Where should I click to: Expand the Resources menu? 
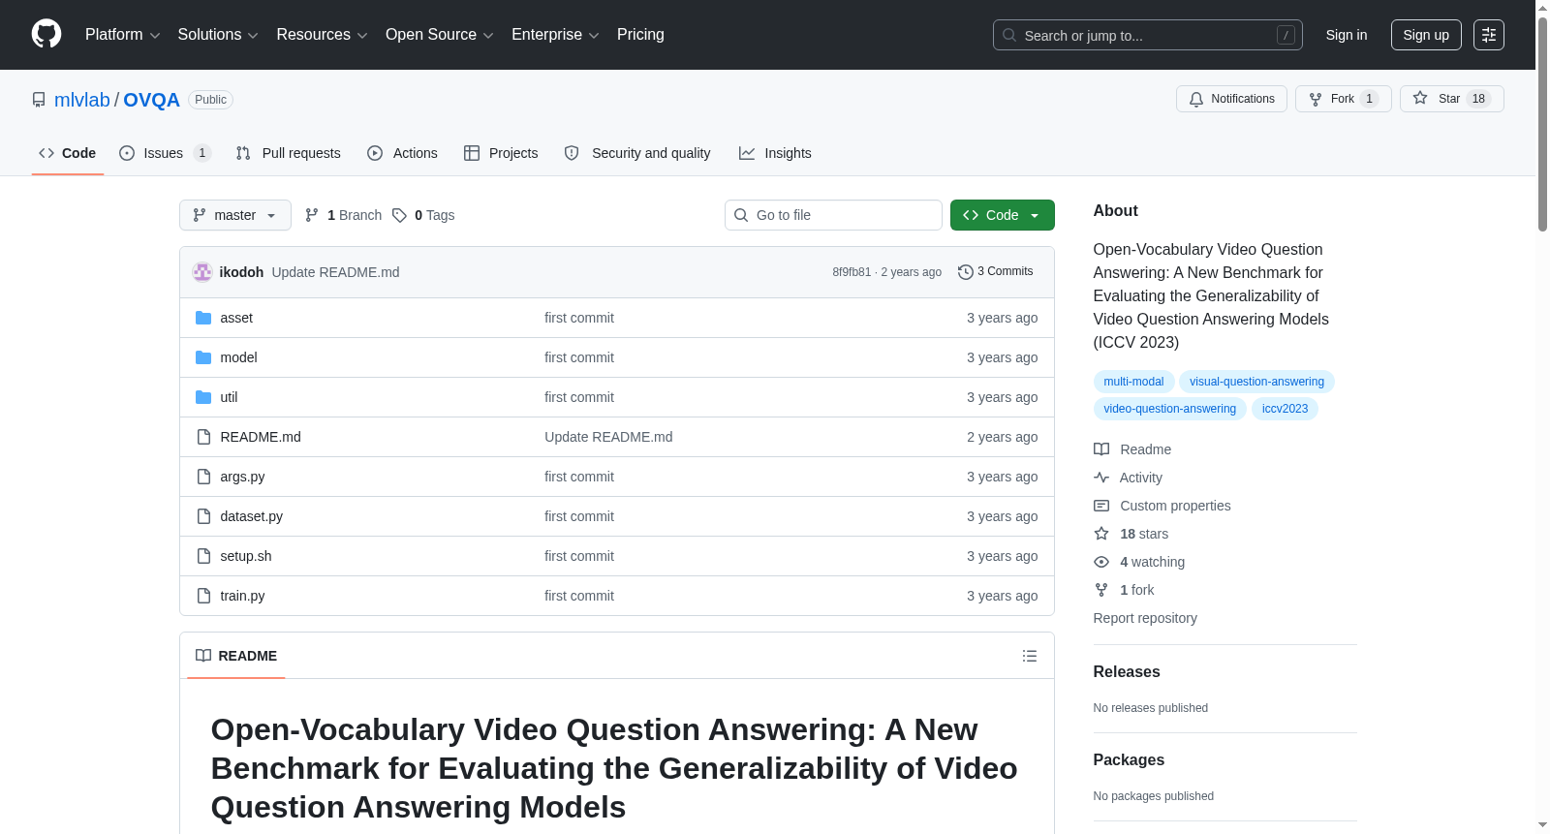pos(322,35)
